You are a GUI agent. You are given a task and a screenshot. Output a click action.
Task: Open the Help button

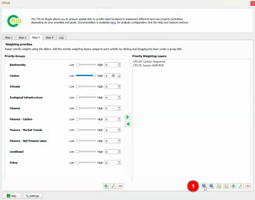point(12,196)
